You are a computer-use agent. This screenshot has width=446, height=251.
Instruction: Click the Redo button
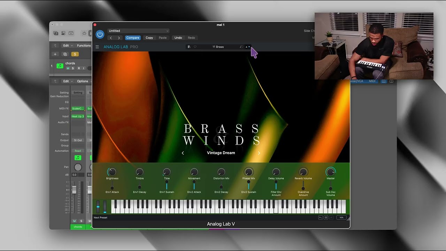pos(191,38)
